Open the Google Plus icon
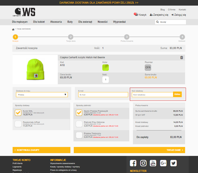Image resolution: width=198 pixels, height=173 pixels. [x=163, y=163]
